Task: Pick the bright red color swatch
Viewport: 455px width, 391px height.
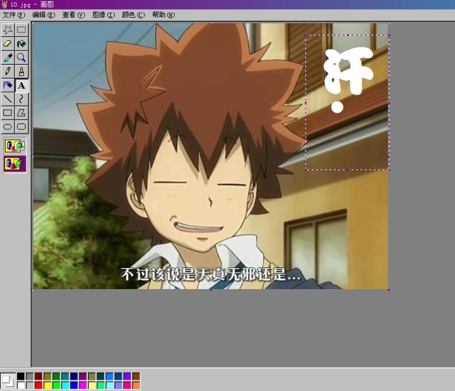Action: [39, 385]
